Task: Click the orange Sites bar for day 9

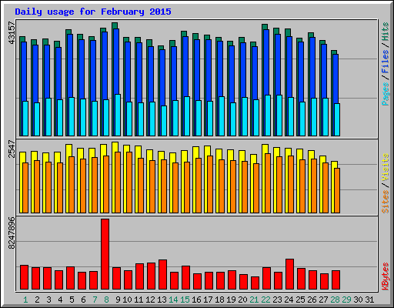Action: tap(118, 182)
